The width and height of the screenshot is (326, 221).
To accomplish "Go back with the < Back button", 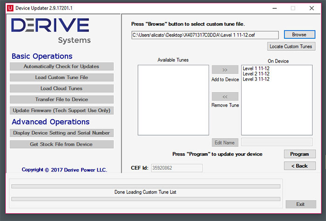I will [x=299, y=166].
